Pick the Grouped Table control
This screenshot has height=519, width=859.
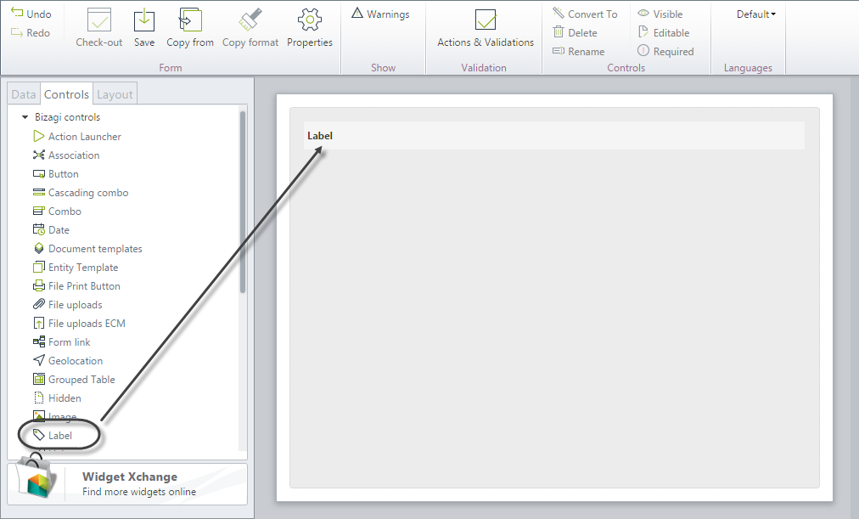tap(74, 379)
